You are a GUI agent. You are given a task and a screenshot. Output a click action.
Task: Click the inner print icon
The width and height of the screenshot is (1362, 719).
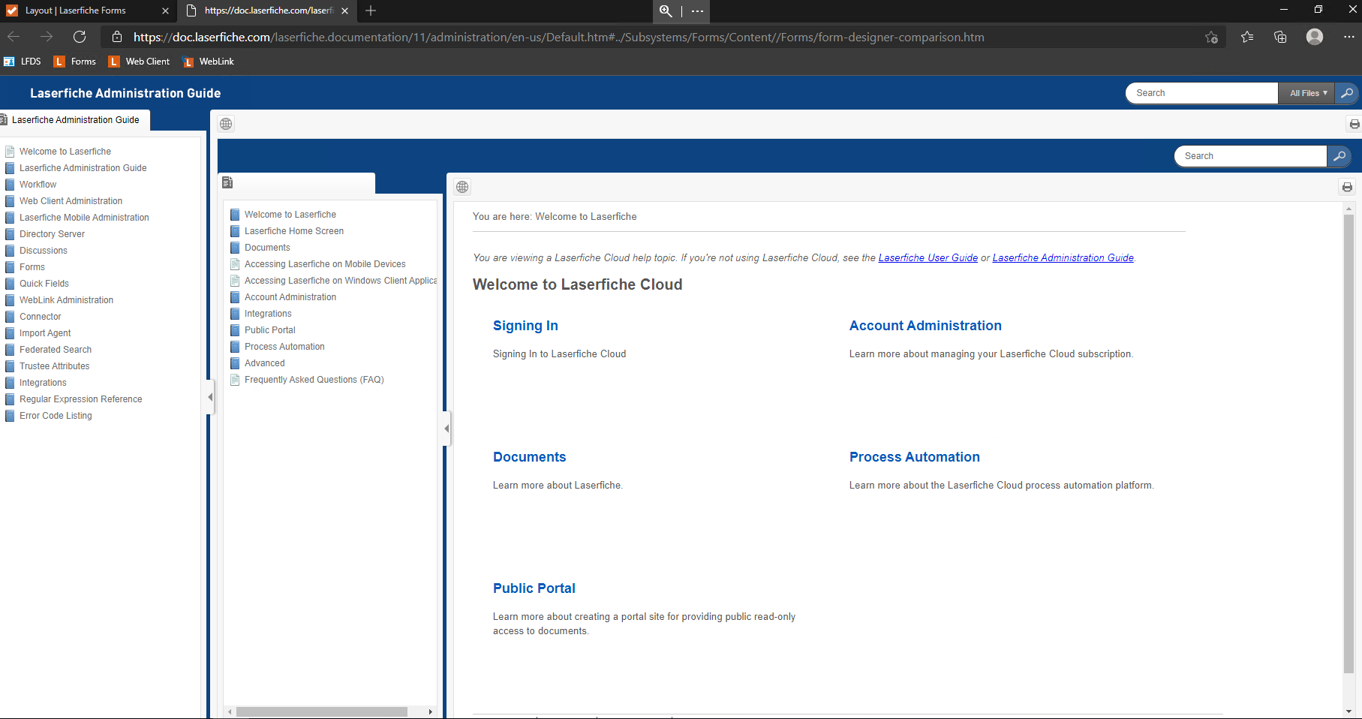(1347, 187)
